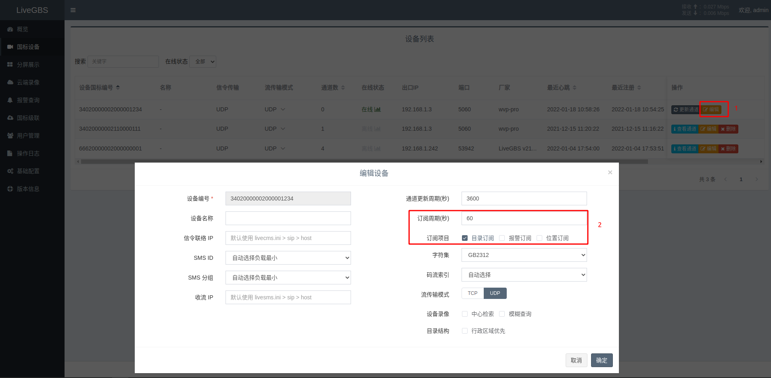
Task: Click the 取消 button
Action: [x=576, y=360]
